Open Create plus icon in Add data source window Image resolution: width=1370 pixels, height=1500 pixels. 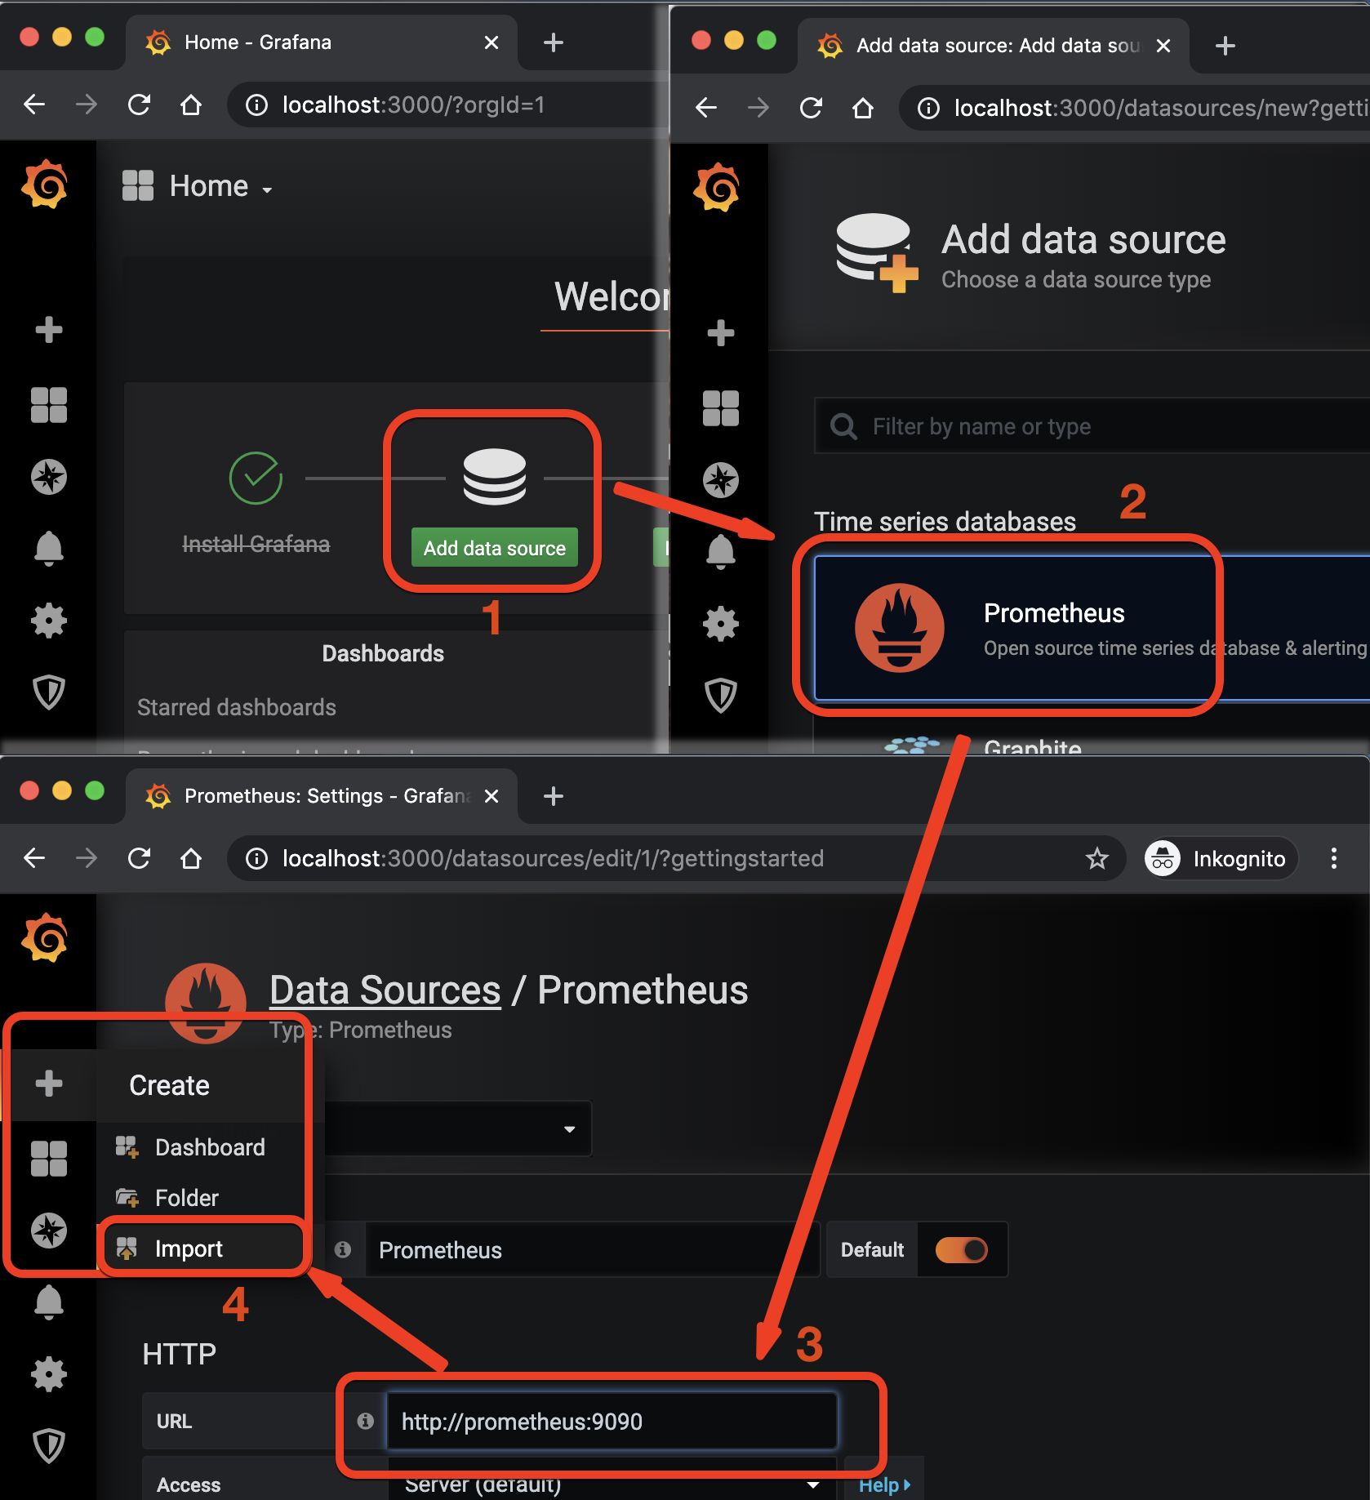pyautogui.click(x=721, y=333)
